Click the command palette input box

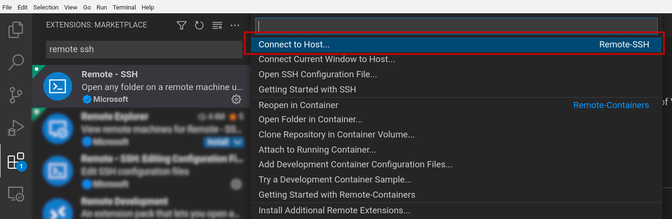pos(456,26)
